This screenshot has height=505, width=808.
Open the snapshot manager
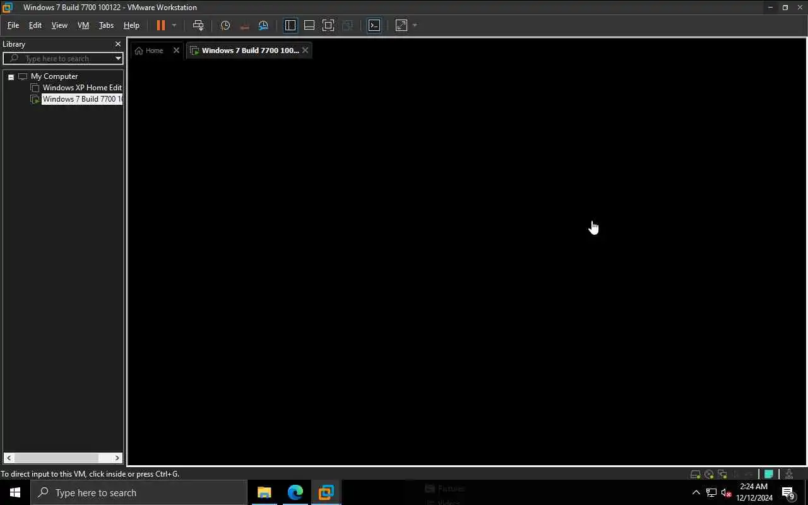click(263, 25)
